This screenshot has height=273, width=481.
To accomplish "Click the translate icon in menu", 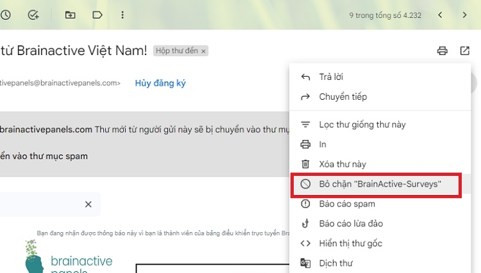I will [x=305, y=263].
